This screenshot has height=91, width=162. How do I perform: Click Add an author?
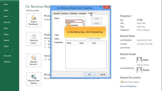coord(143,65)
